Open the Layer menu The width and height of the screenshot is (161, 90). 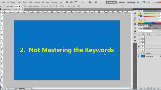pos(19,2)
